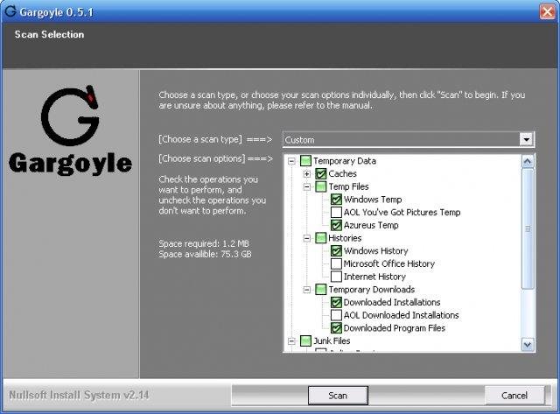Image resolution: width=560 pixels, height=414 pixels.
Task: Collapse the Temporary Downloads tree node
Action: tap(307, 290)
